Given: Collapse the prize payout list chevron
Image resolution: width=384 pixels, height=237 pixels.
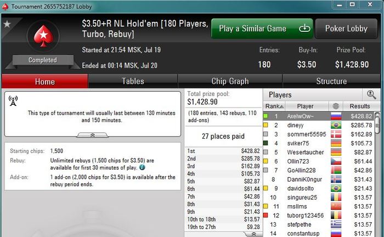Looking at the screenshot, I should click(x=253, y=234).
